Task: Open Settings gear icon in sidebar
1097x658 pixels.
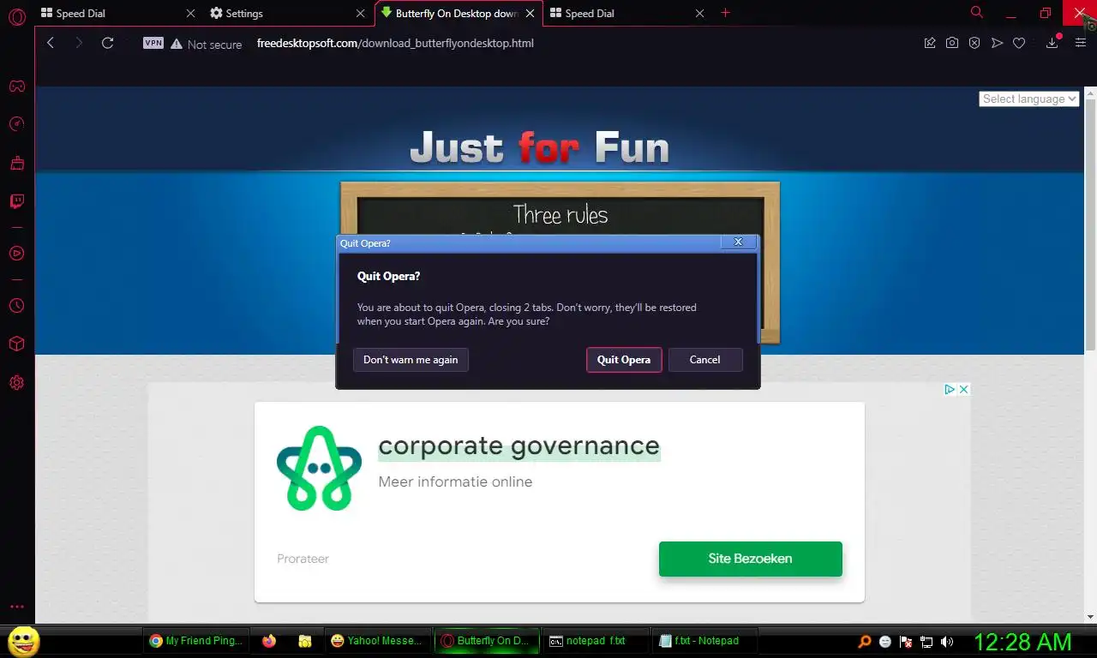Action: 16,383
